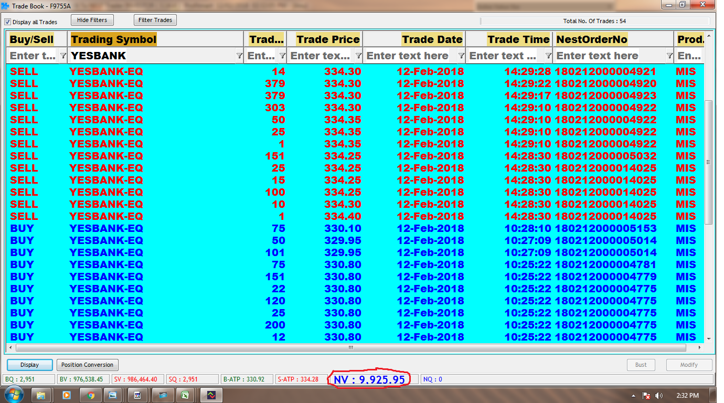Sort by the Trade Date column header
Screen dimensions: 724x403
pos(414,39)
